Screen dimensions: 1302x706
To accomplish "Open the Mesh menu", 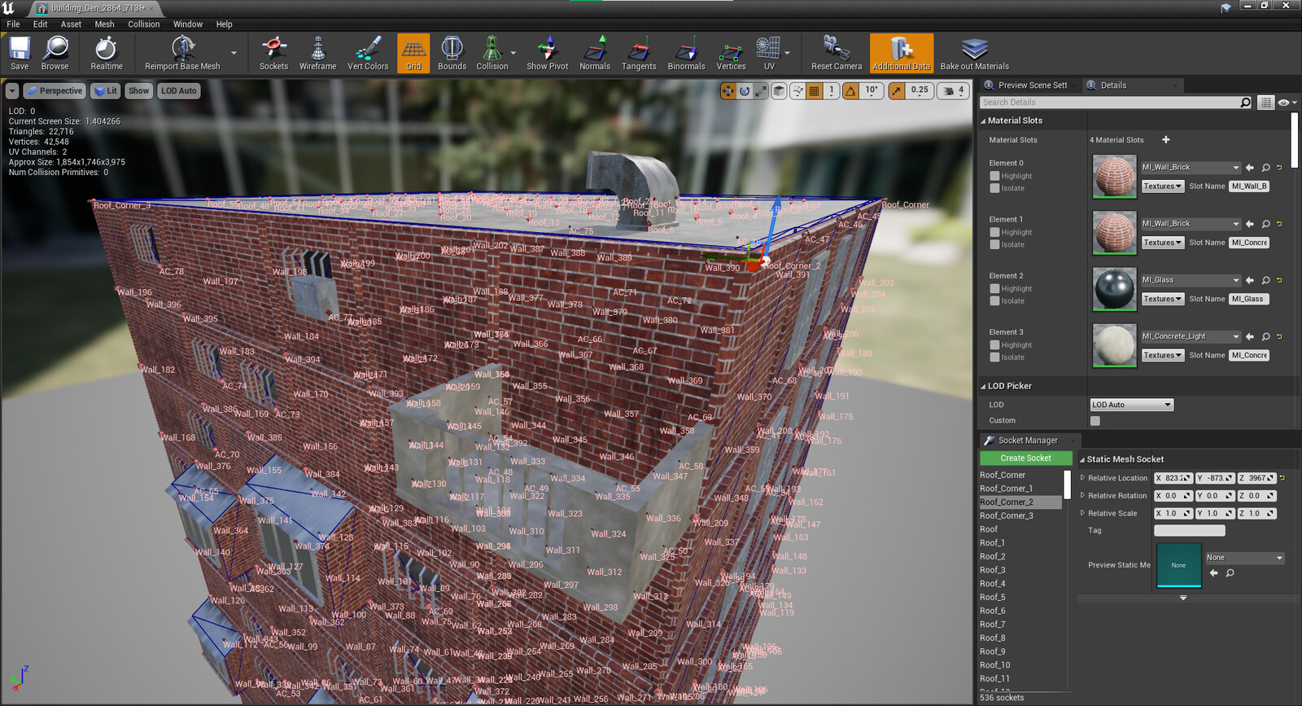I will click(104, 24).
